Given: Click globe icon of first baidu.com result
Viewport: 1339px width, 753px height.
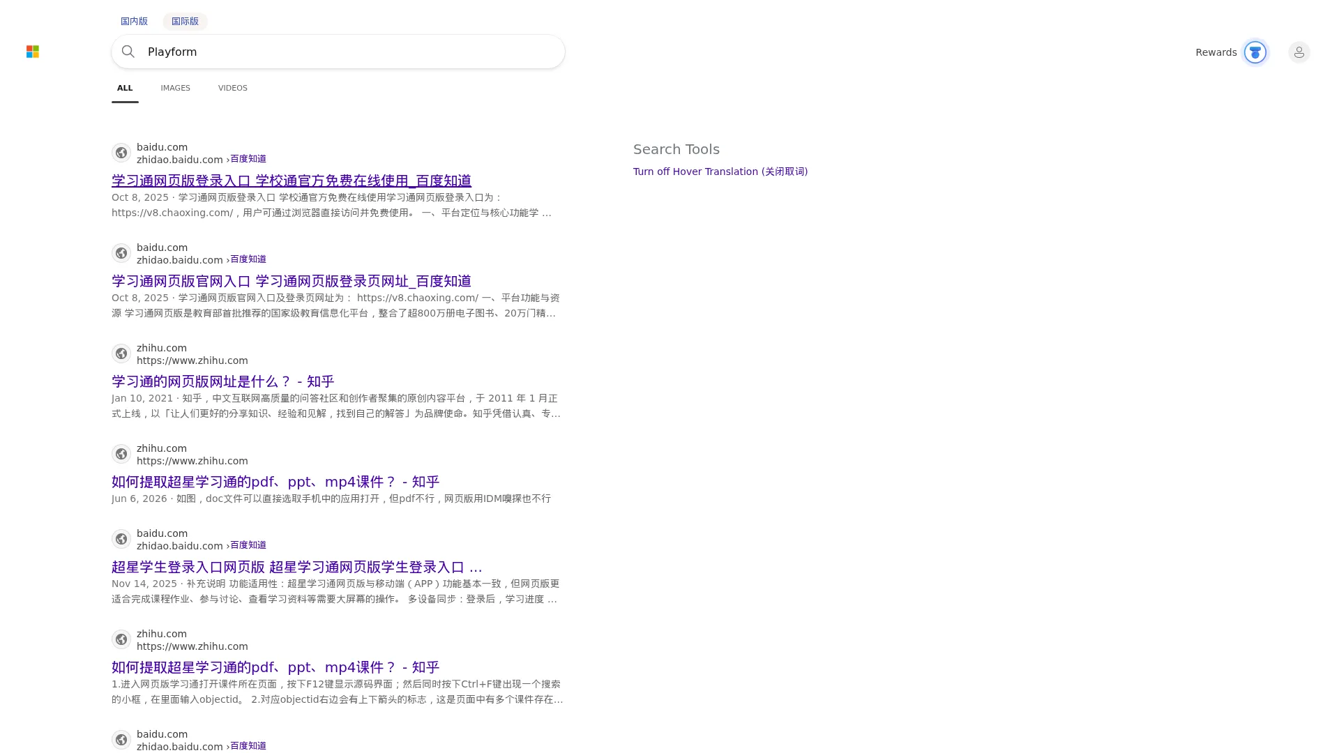Looking at the screenshot, I should point(121,153).
